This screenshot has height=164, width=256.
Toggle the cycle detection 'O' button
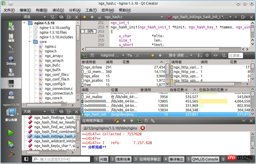207,55
